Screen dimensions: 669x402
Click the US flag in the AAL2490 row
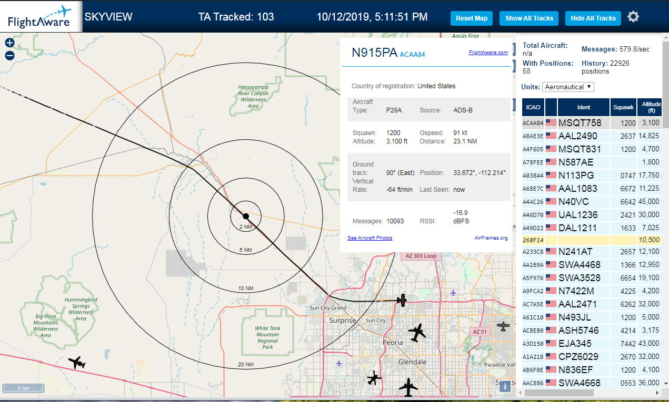(x=551, y=136)
